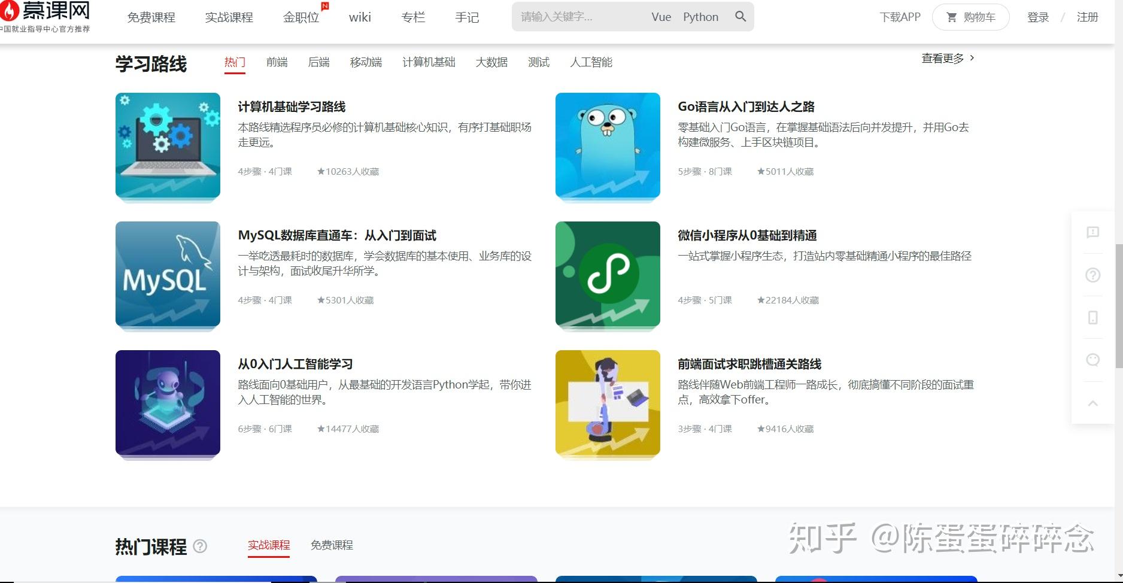Click the 5301人收藏 favorites count

point(345,300)
